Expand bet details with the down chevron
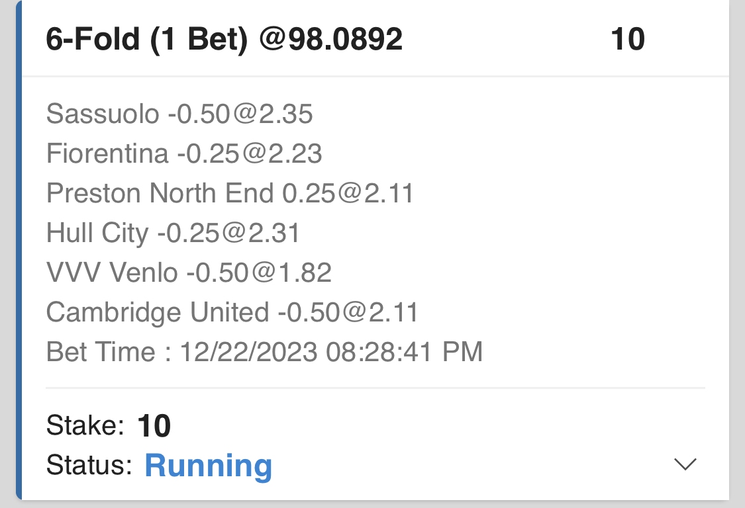The height and width of the screenshot is (508, 745). (685, 464)
